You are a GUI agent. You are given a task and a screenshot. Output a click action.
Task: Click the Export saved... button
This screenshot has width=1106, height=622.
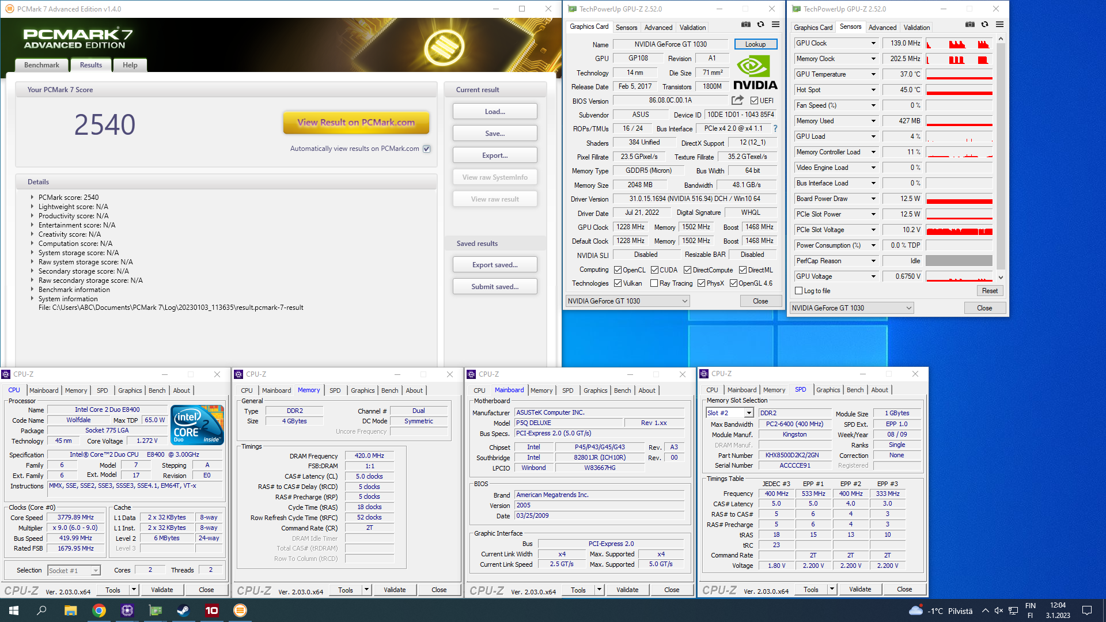pyautogui.click(x=495, y=265)
